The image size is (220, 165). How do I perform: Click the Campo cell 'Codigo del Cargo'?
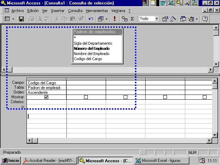[46, 82]
